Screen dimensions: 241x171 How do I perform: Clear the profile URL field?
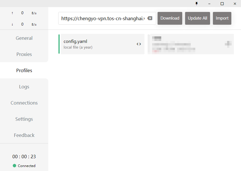pyautogui.click(x=150, y=18)
